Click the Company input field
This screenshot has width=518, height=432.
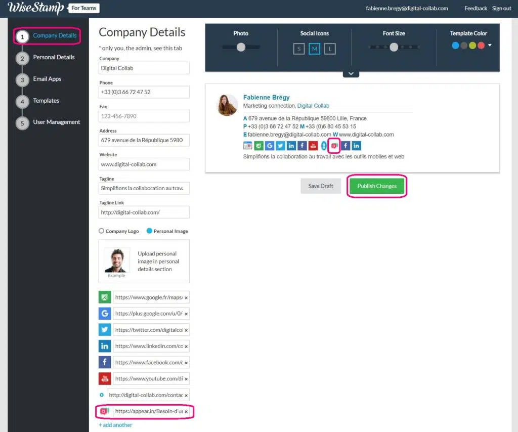tap(144, 68)
